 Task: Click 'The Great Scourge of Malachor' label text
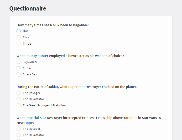click(x=44, y=105)
